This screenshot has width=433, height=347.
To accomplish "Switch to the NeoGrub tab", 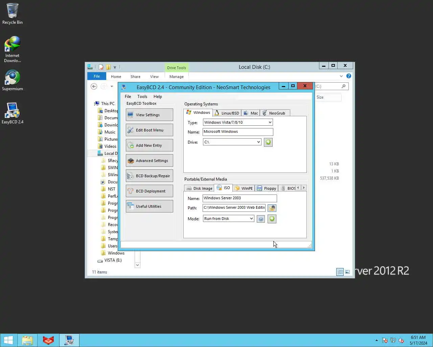I will pyautogui.click(x=274, y=113).
